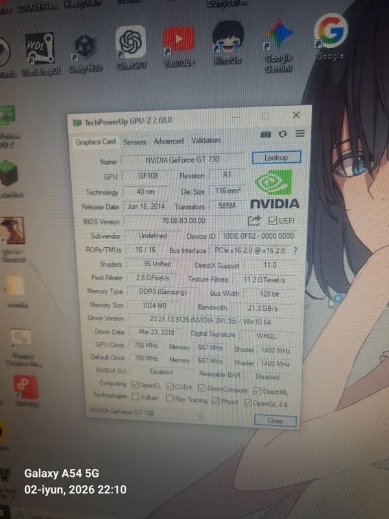This screenshot has width=389, height=519.
Task: Open the Google desktop shortcut
Action: (330, 36)
